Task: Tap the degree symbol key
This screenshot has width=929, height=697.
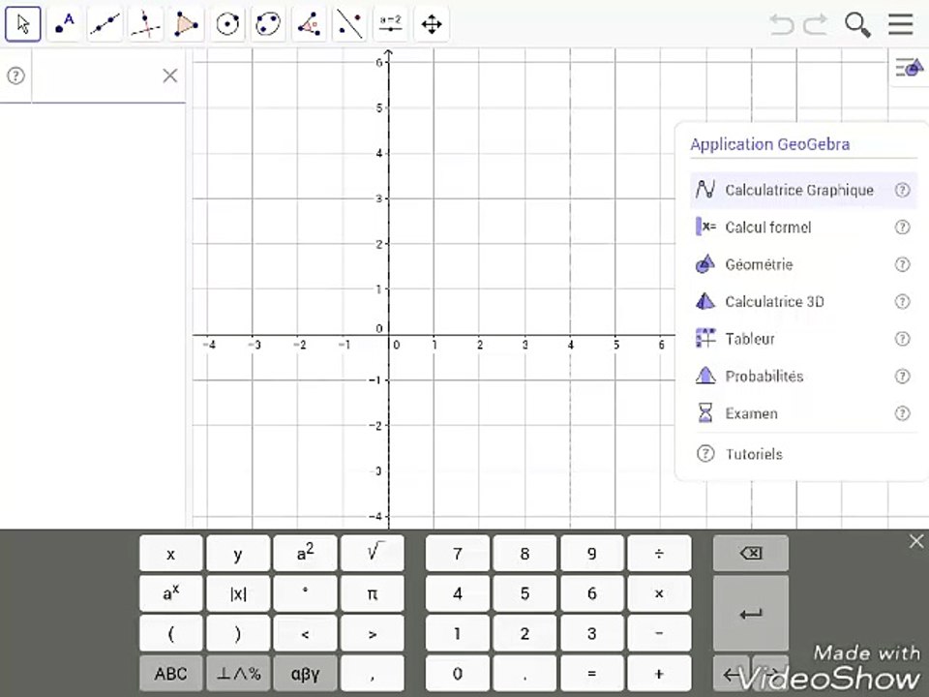Action: tap(305, 593)
